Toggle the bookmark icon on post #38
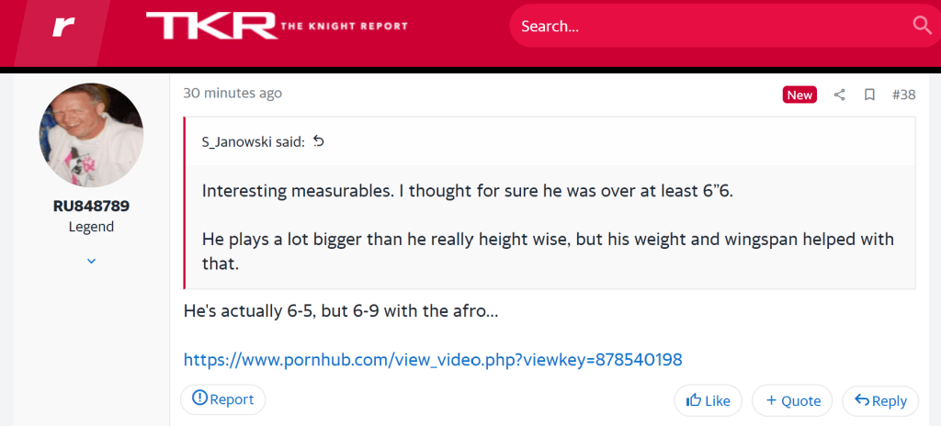The width and height of the screenshot is (941, 426). point(868,95)
